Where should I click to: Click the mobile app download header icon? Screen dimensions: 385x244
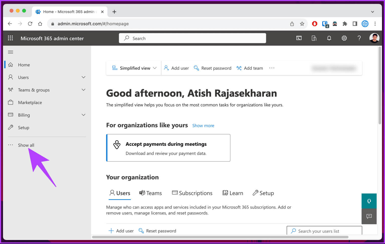[314, 38]
